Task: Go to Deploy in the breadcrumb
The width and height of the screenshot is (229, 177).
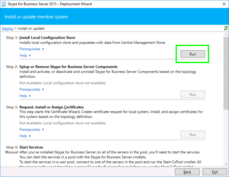Action: [x=8, y=28]
